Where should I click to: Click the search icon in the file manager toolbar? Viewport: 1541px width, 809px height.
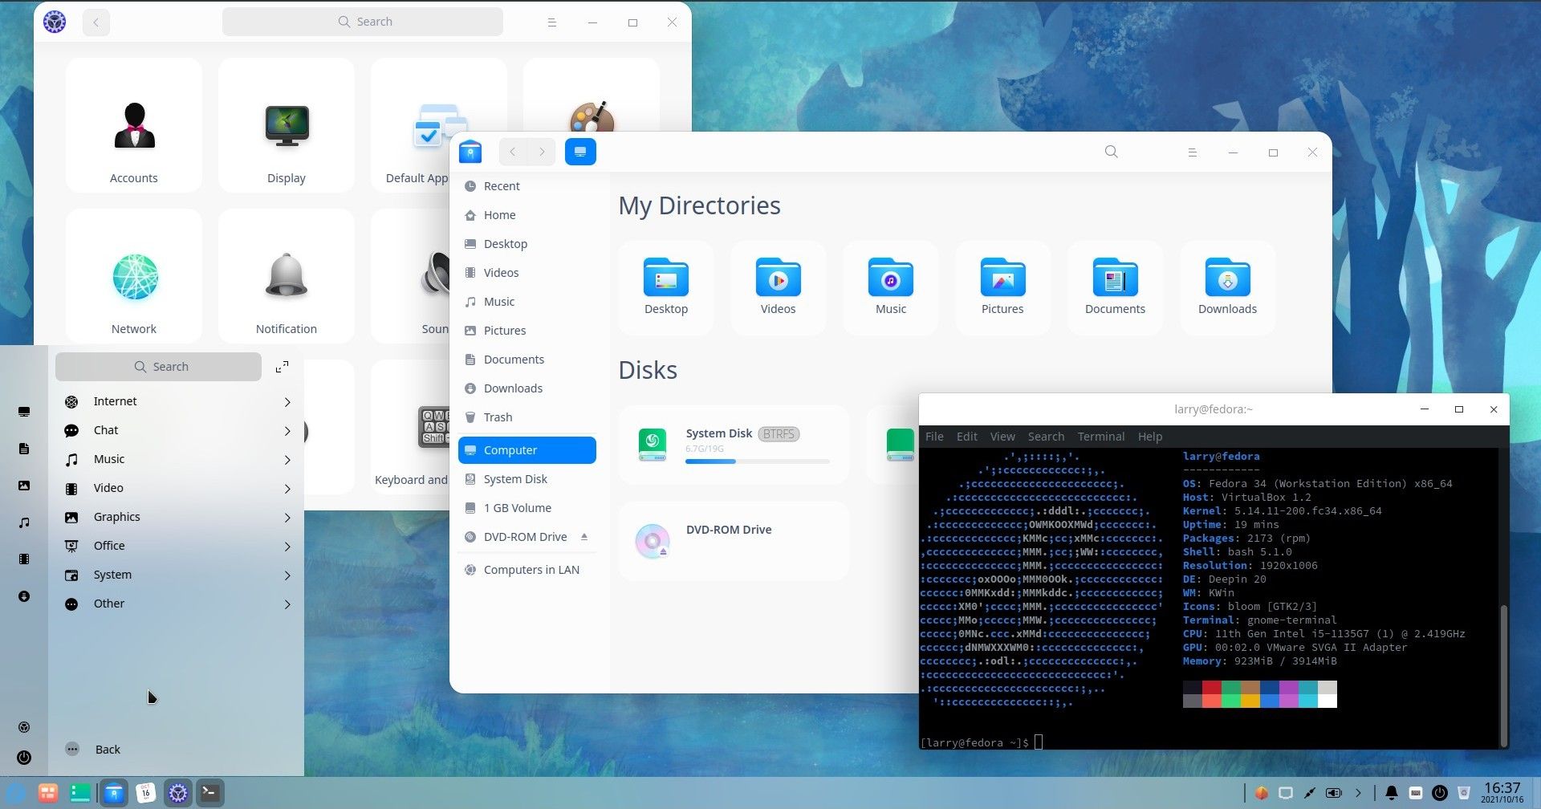coord(1111,152)
